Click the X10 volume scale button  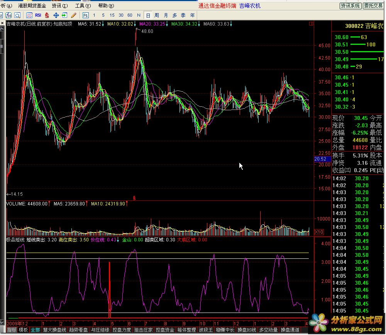click(x=319, y=232)
